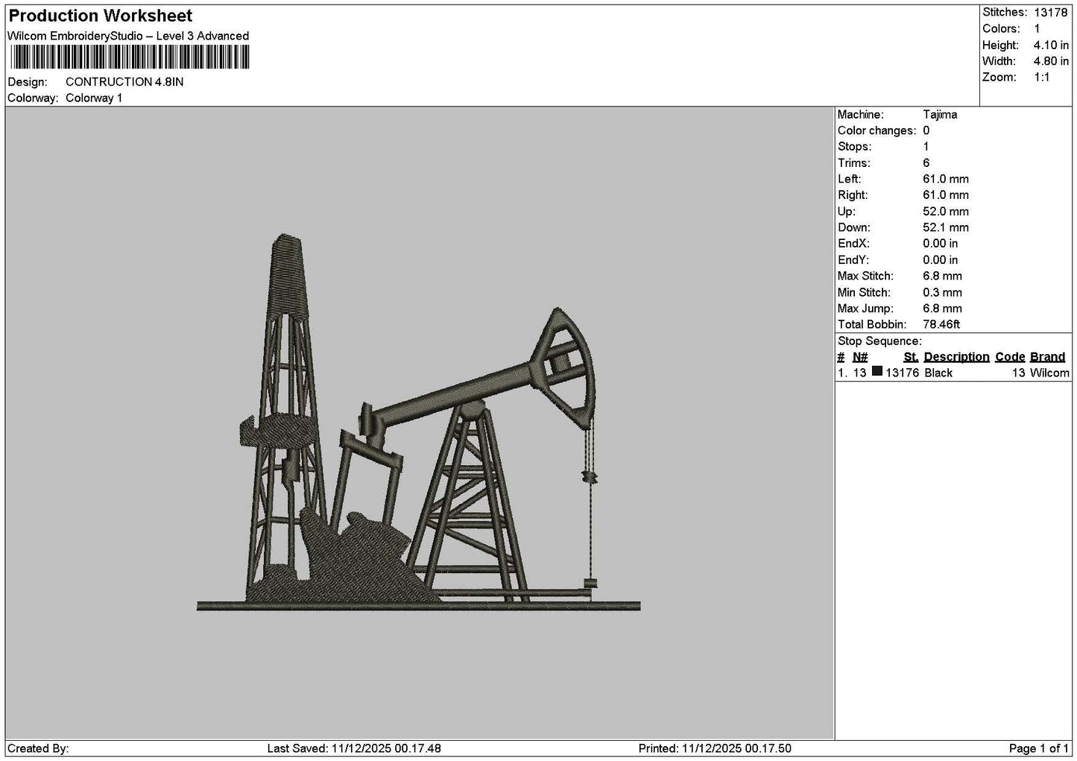Click the Description column header

click(956, 357)
